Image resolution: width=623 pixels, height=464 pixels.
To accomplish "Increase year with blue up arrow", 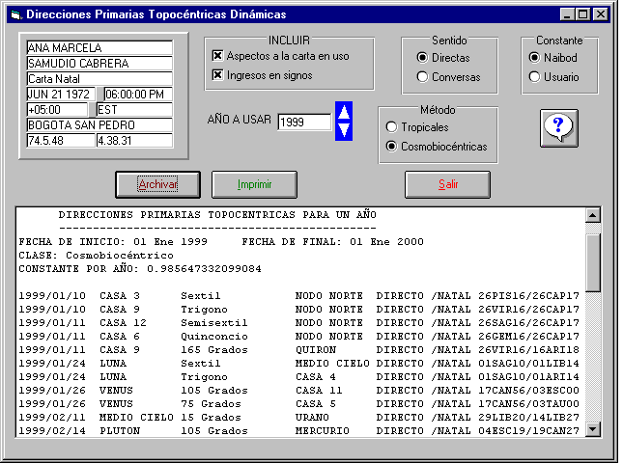I will click(344, 111).
